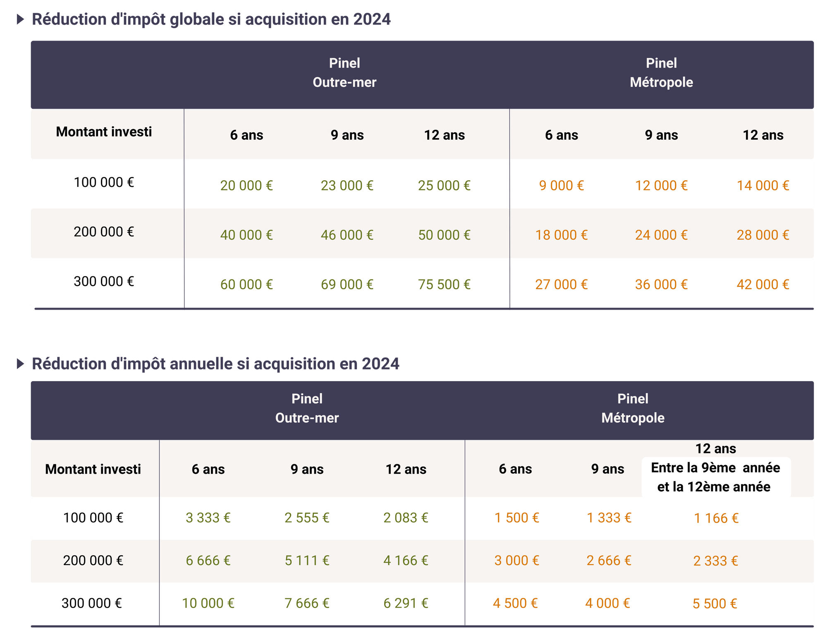Select the Entre la 9ème année header box
Viewport: 827px width, 637px height.
pos(715,477)
